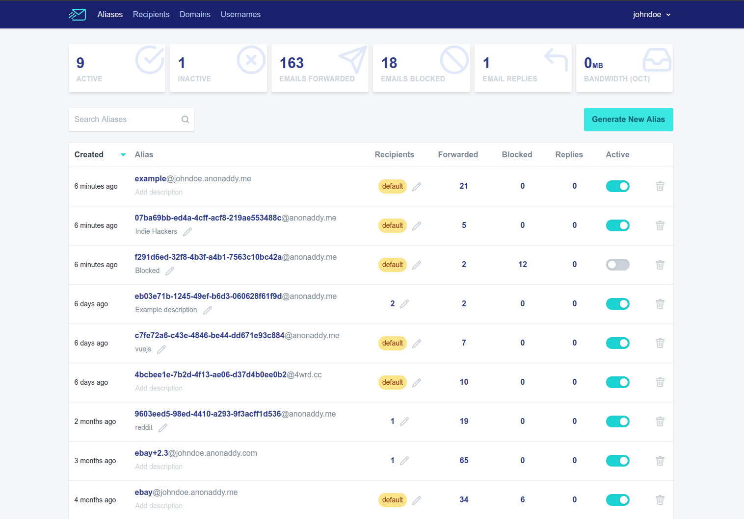Open the johndoe account dropdown
744x519 pixels.
[651, 15]
